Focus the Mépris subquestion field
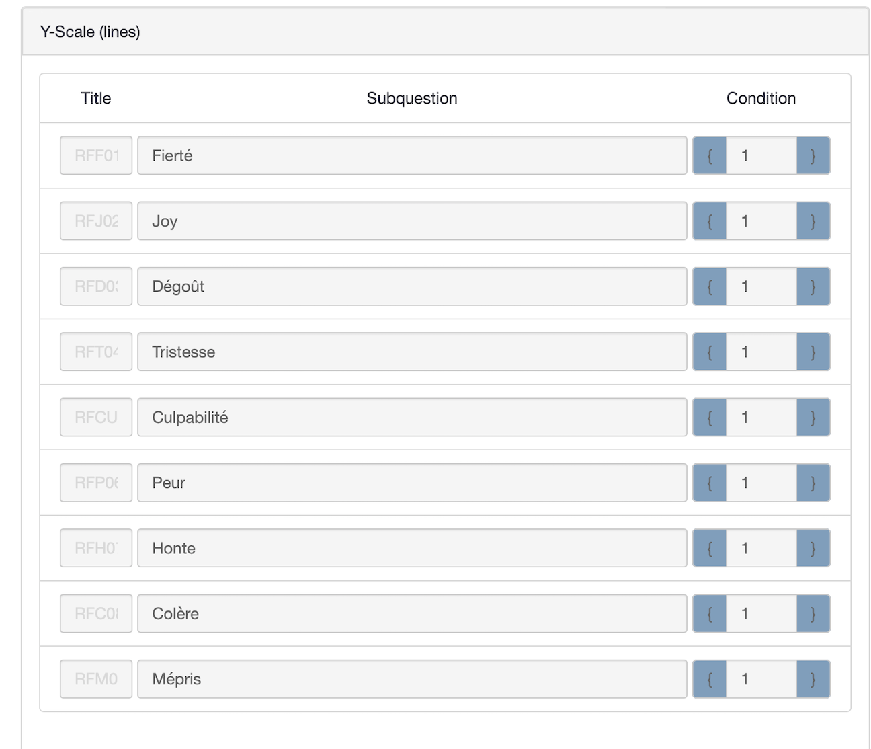This screenshot has height=749, width=871. (x=412, y=679)
